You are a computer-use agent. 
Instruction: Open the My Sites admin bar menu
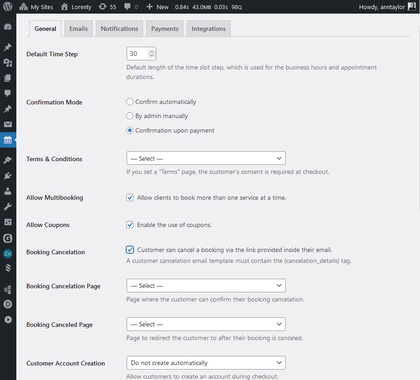(36, 7)
